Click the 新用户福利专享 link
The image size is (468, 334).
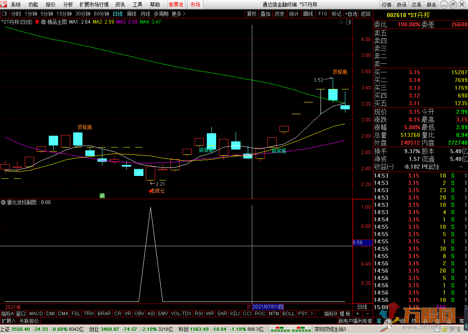click(x=355, y=321)
